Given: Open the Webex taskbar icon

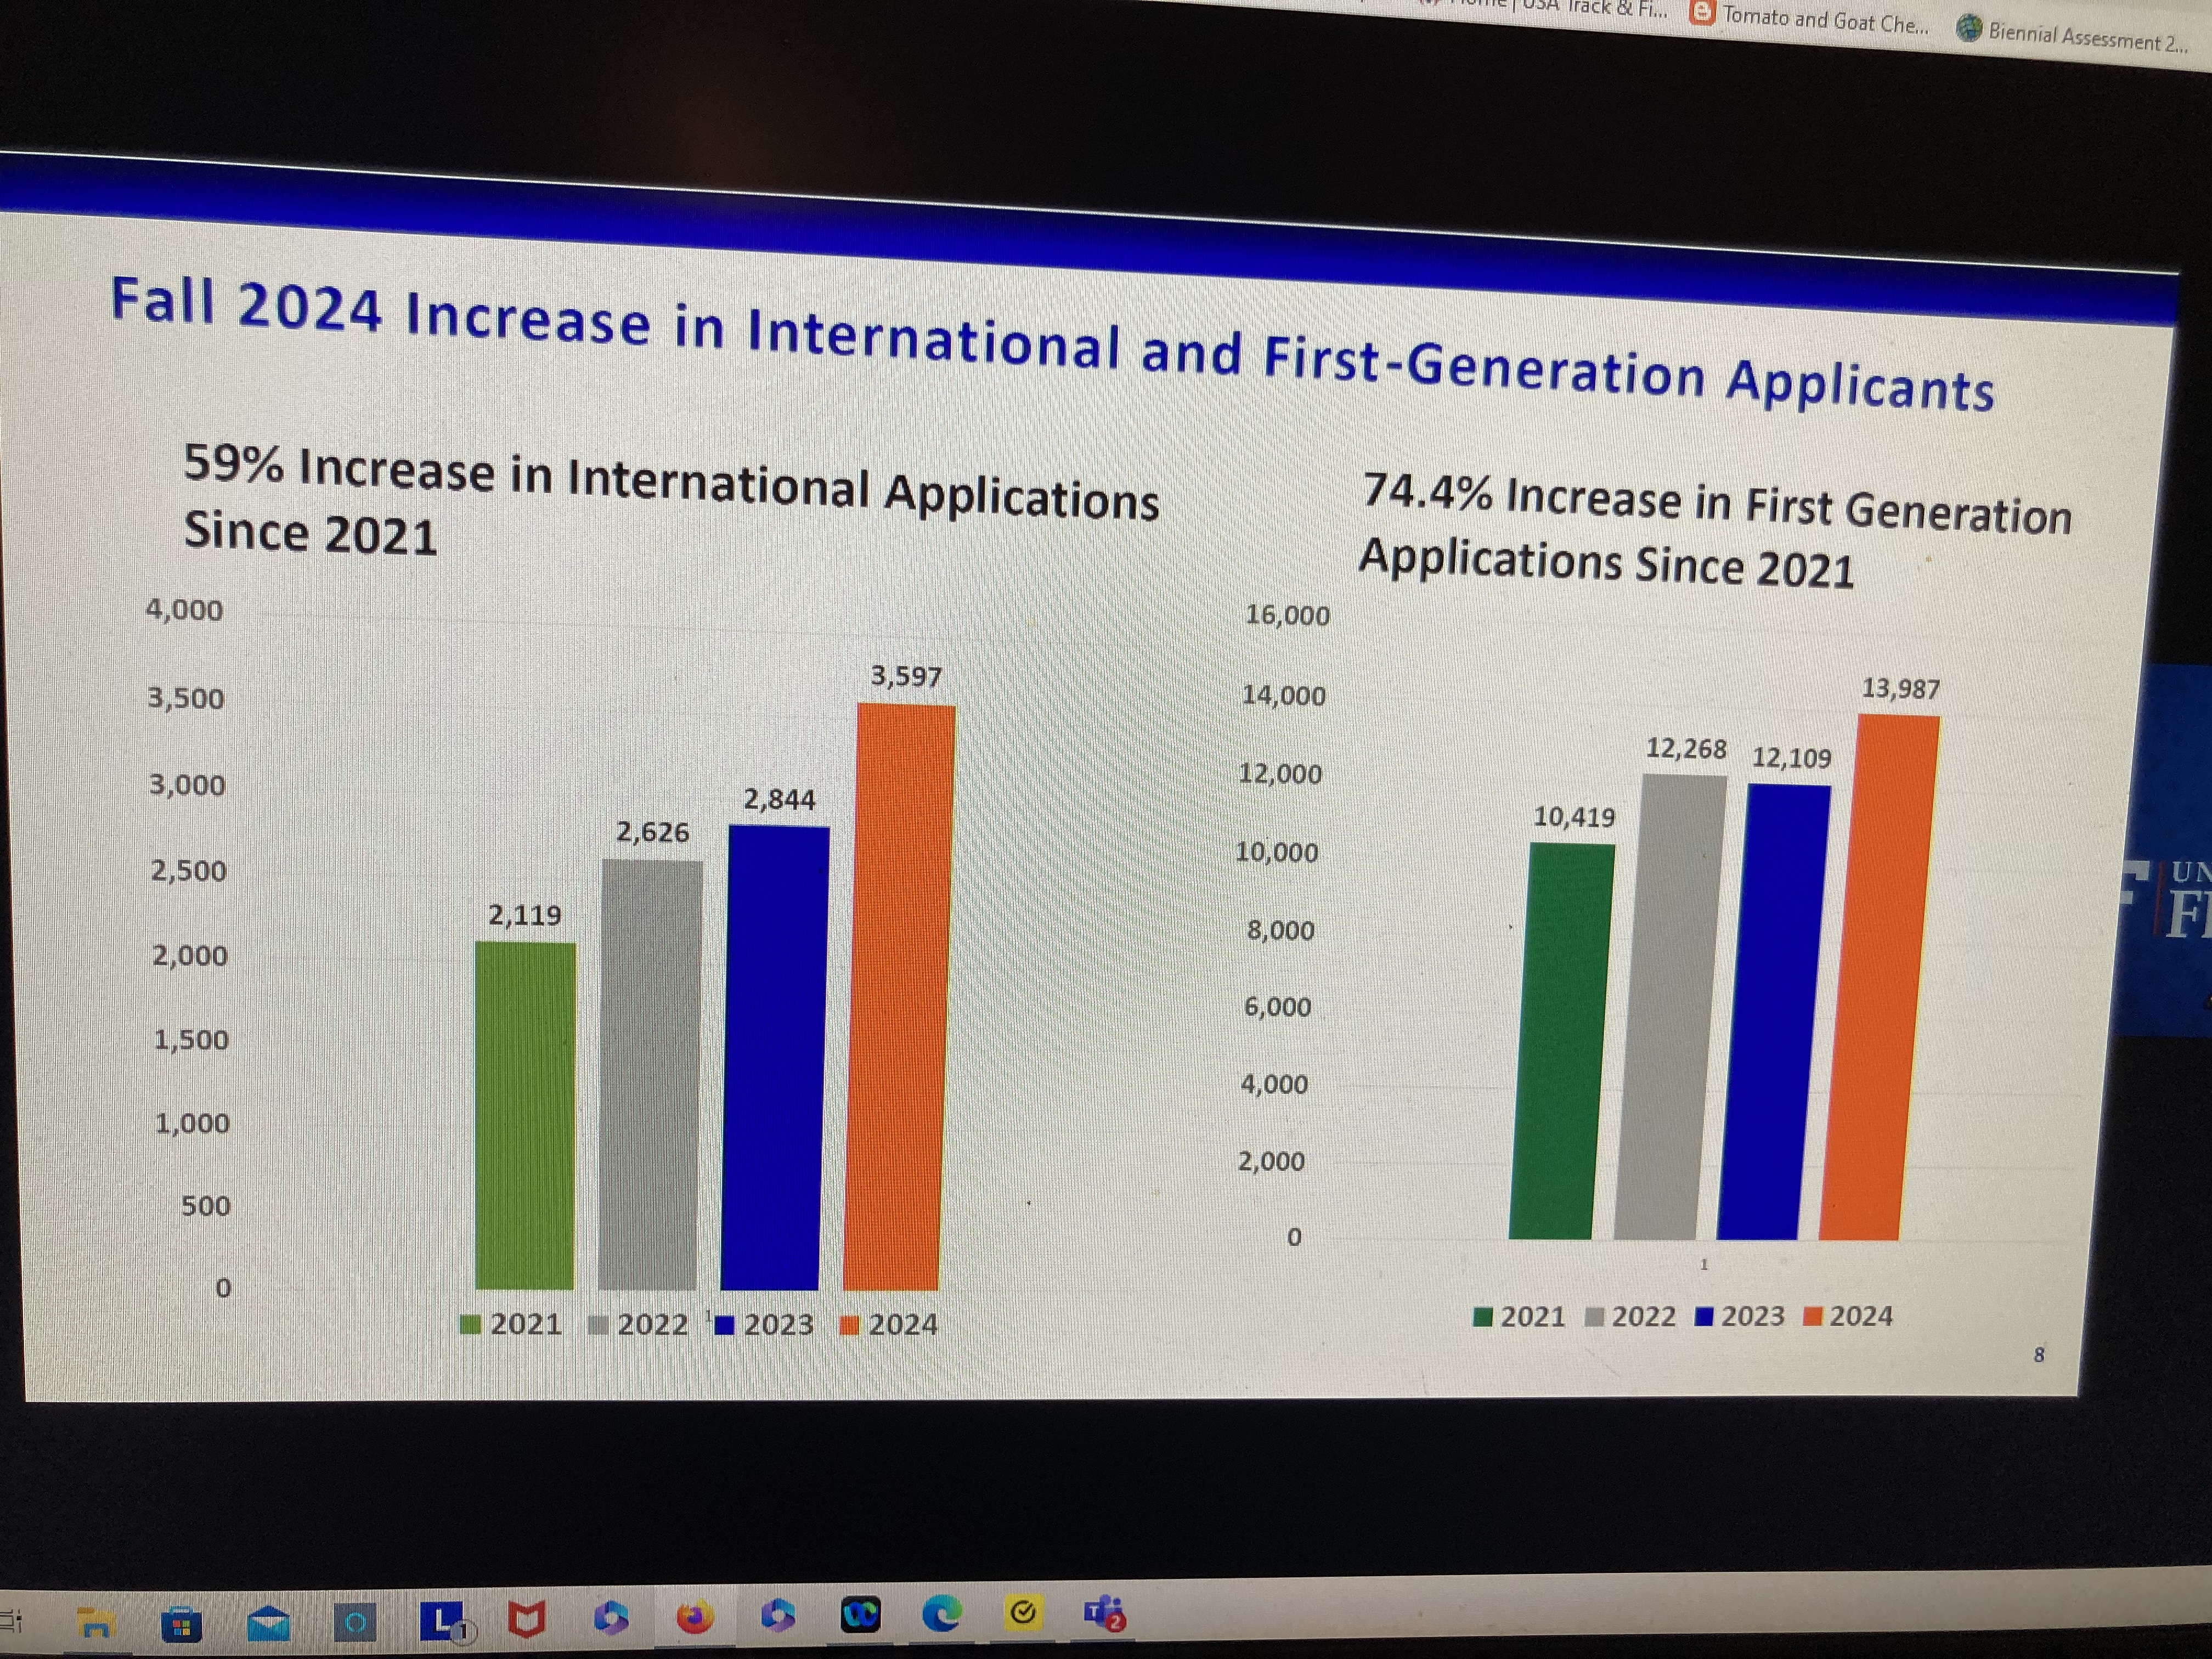Looking at the screenshot, I should pyautogui.click(x=860, y=1615).
